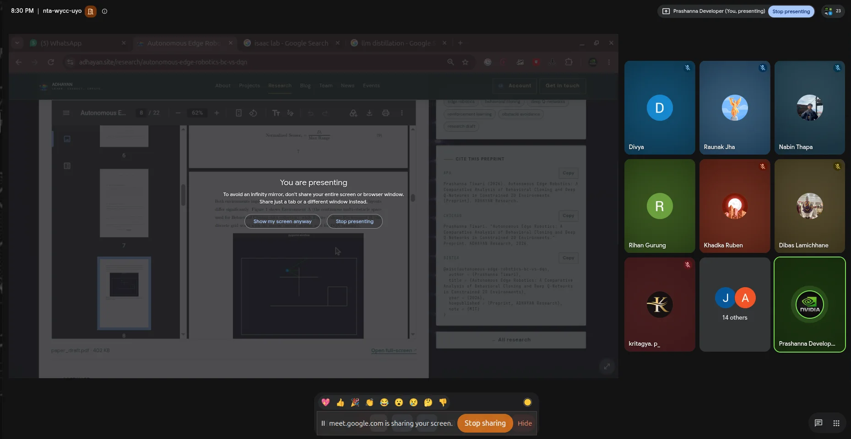Send the heart emoji reaction
Viewport: 851px width, 439px height.
325,402
